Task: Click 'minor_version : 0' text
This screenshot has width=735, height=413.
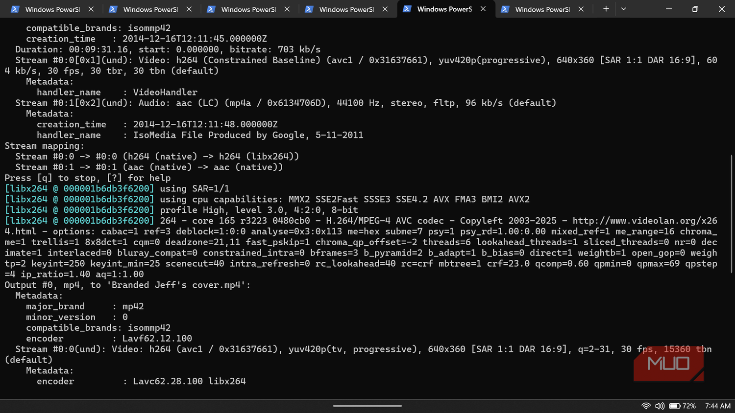Action: coord(77,318)
